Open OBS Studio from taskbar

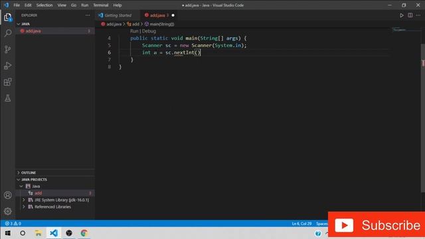click(x=69, y=233)
